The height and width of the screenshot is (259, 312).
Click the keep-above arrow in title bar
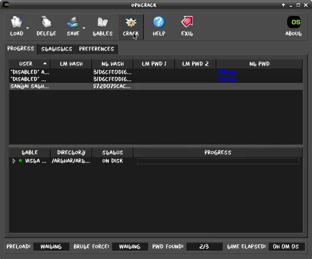tap(283, 5)
